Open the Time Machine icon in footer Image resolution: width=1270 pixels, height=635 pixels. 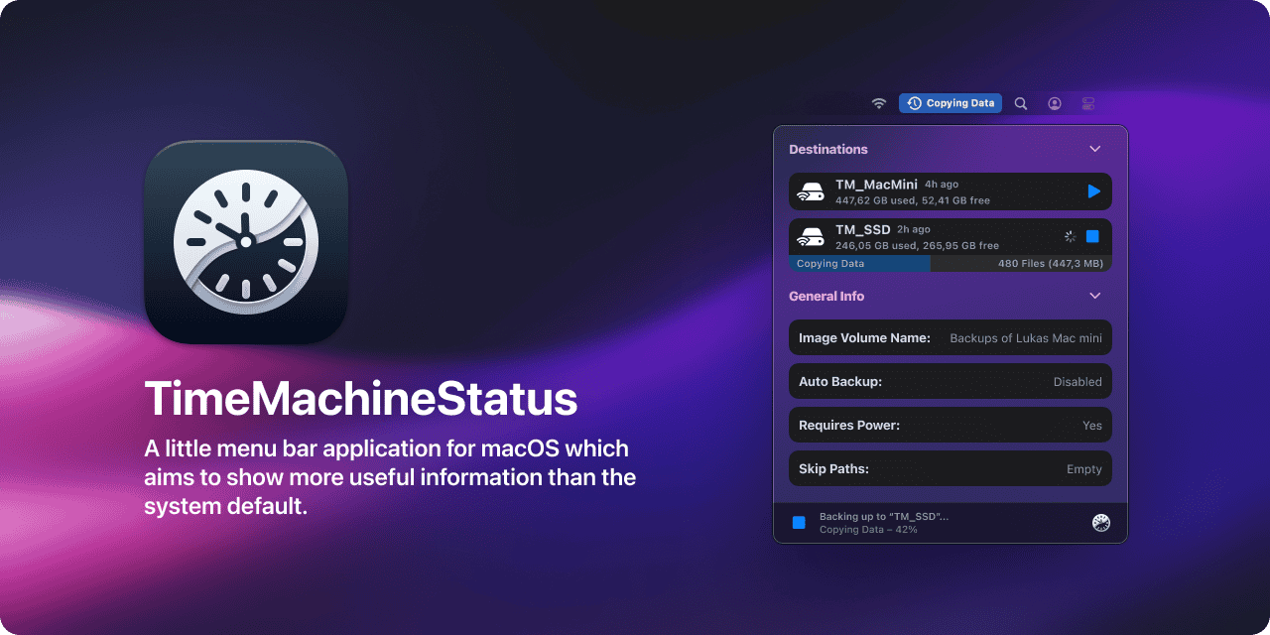pos(1100,523)
